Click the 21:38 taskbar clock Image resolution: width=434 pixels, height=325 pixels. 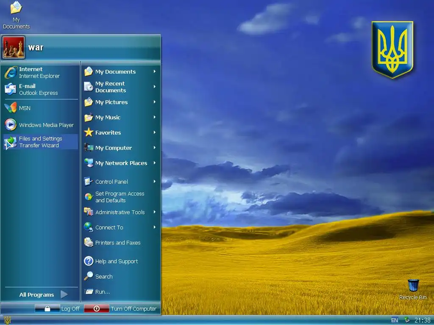point(423,320)
